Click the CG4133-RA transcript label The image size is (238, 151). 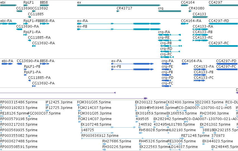coord(203,26)
